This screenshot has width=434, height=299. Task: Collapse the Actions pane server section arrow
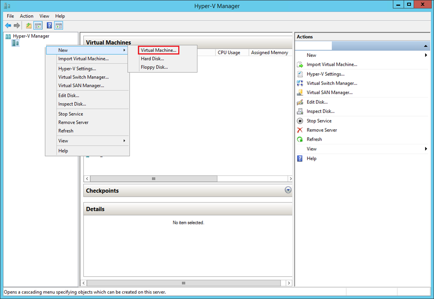click(x=425, y=46)
